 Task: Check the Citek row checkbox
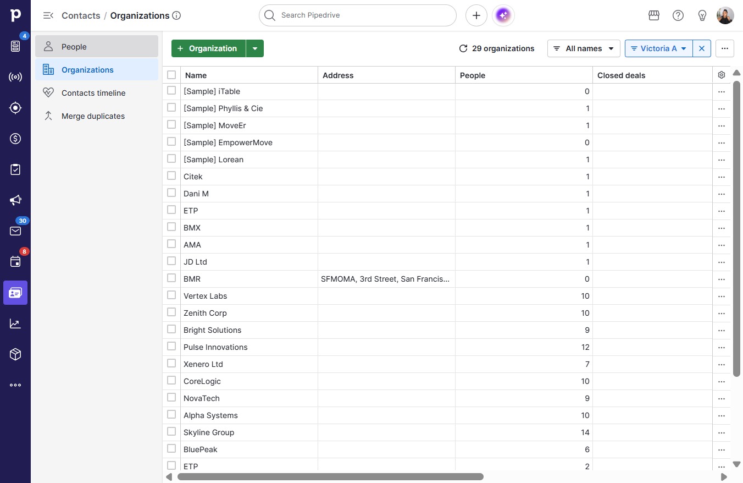tap(171, 175)
